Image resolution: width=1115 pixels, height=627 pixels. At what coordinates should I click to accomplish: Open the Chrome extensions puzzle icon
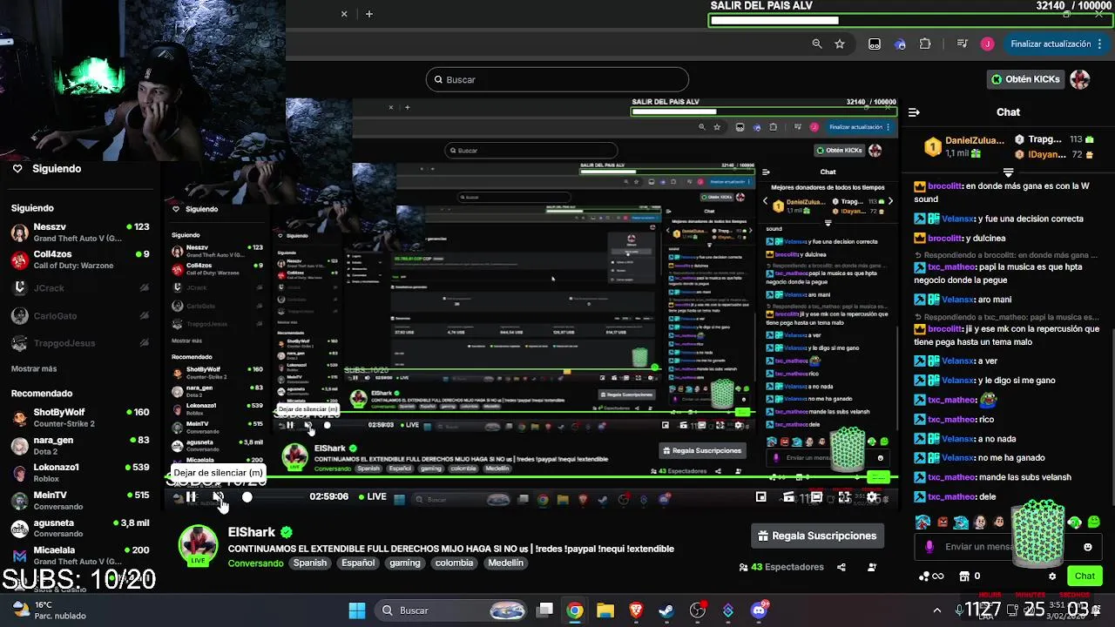point(925,44)
